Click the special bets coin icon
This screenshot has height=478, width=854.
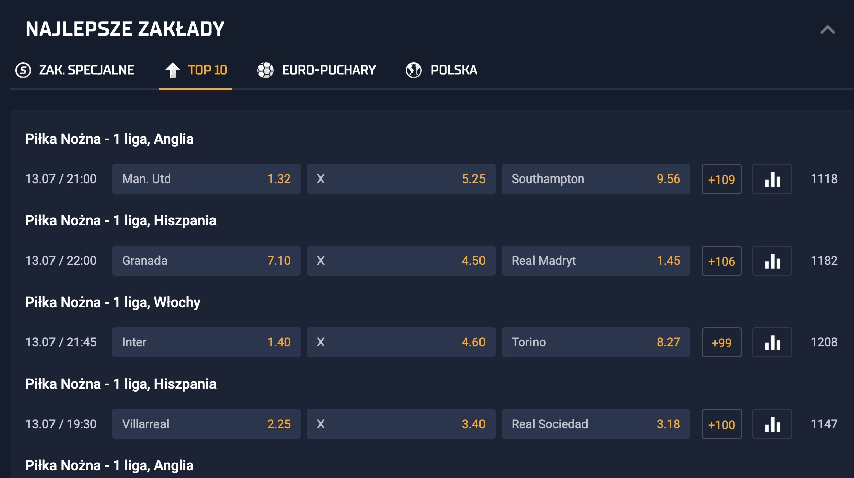[x=23, y=70]
